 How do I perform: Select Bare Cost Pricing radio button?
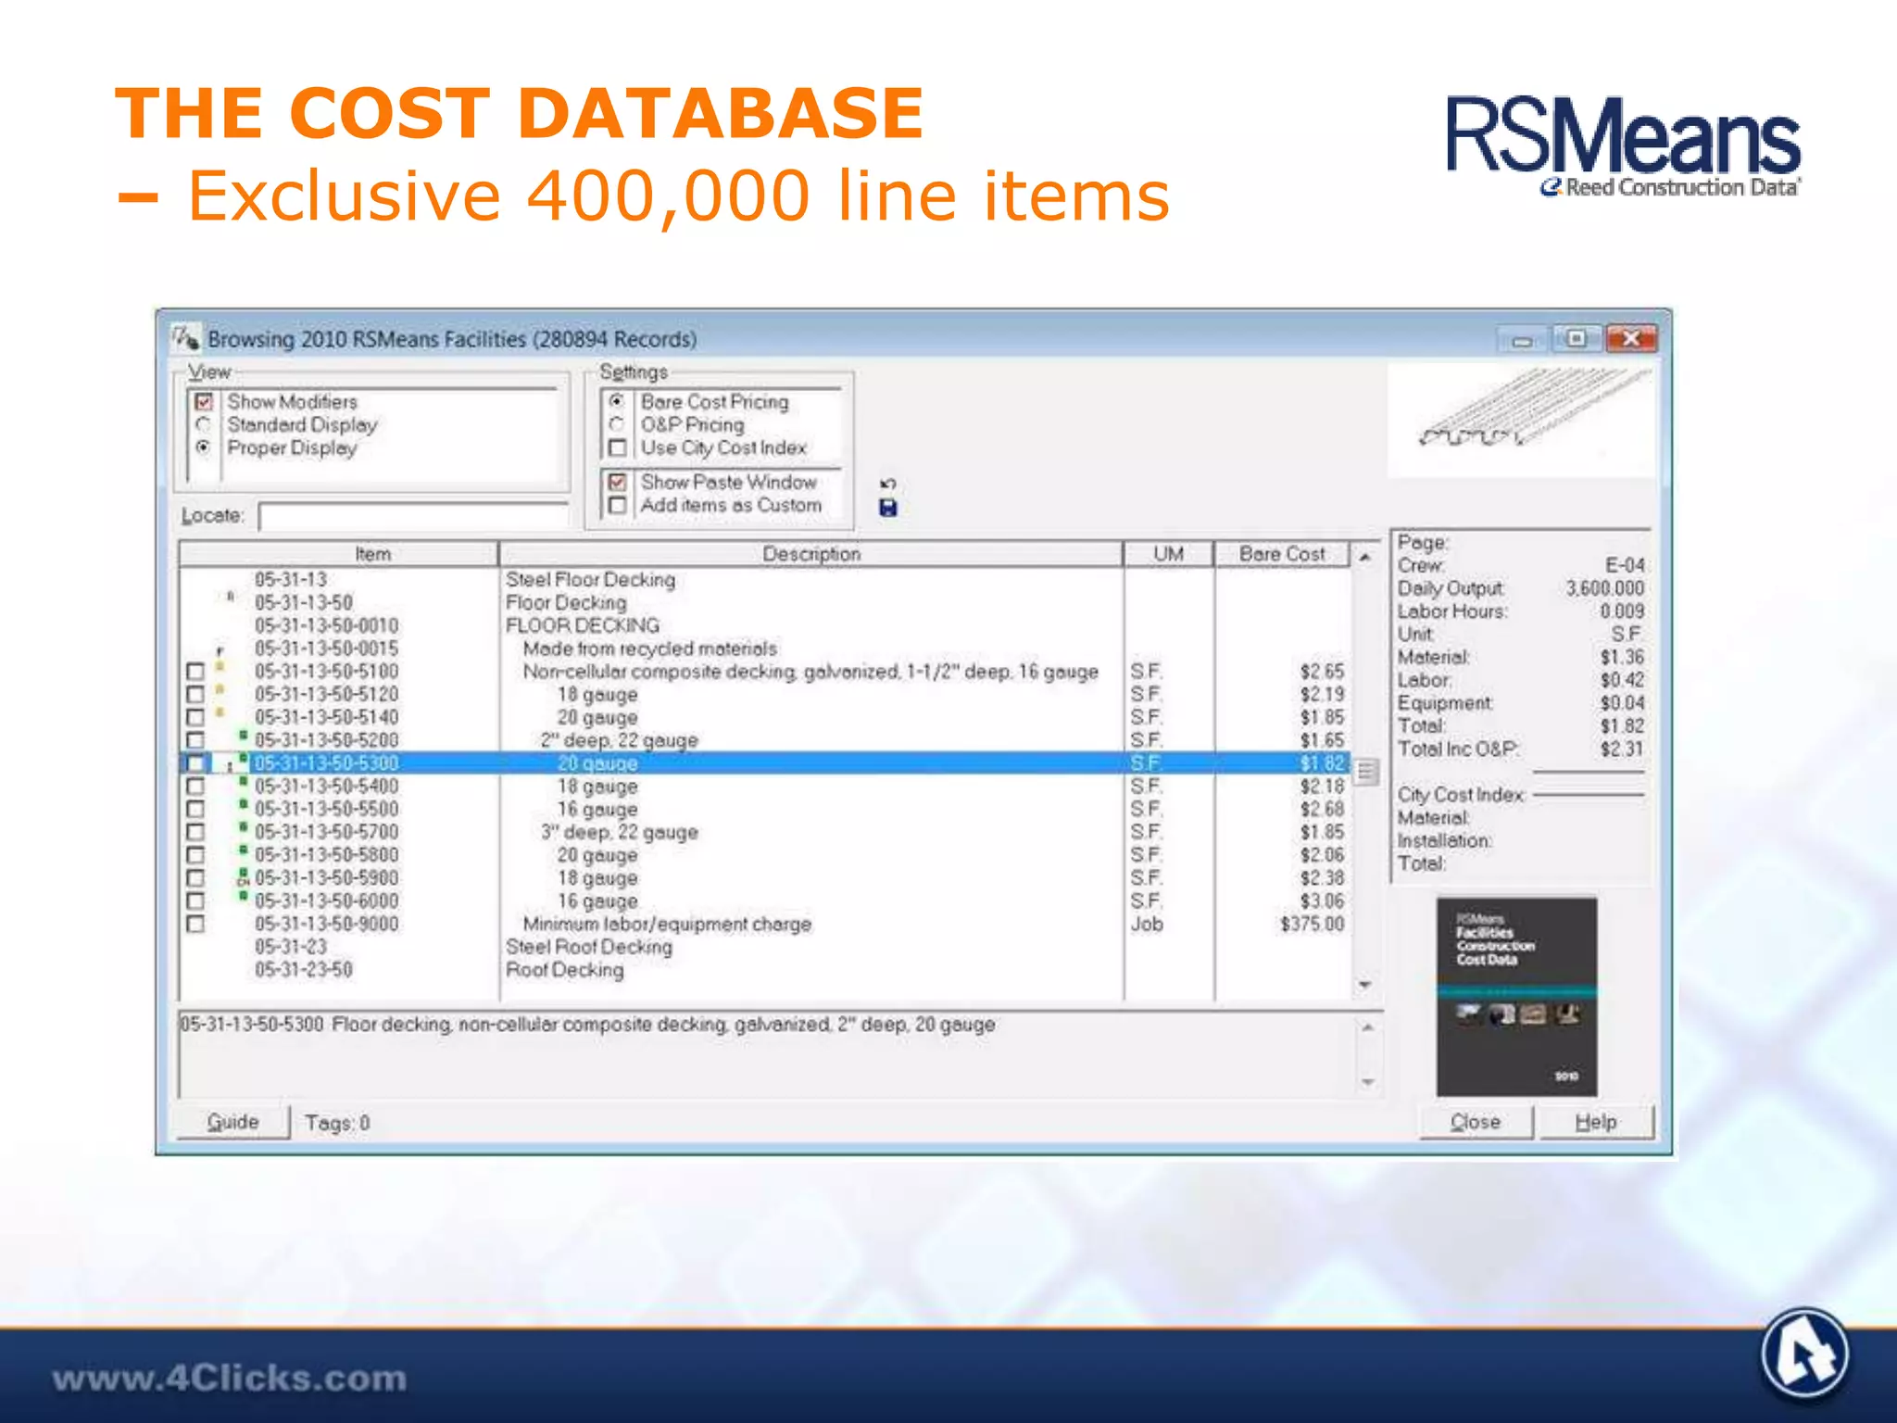coord(617,401)
